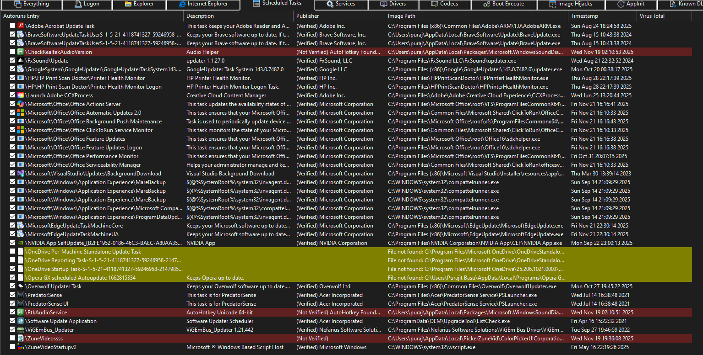Uncheck the Office Performance Monitor entry
This screenshot has height=355, width=703.
pos(12,156)
